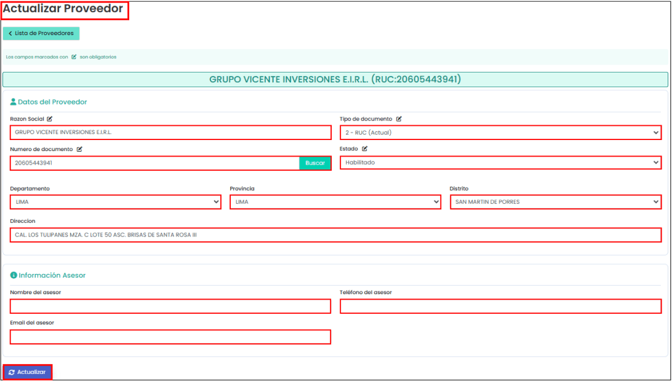Click the Email del asesor field
This screenshot has width=672, height=382.
tap(170, 337)
